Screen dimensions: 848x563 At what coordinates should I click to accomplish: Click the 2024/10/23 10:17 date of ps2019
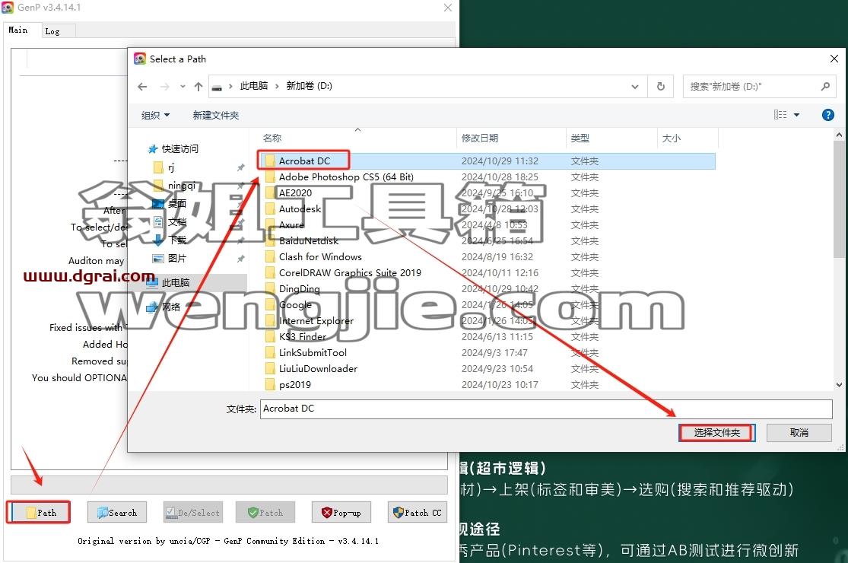coord(500,384)
